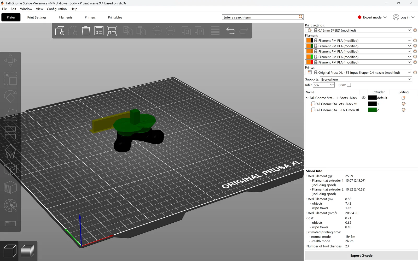Click the gear beside the Print settings preset
Screen dimensions: 418x261
pos(415,30)
